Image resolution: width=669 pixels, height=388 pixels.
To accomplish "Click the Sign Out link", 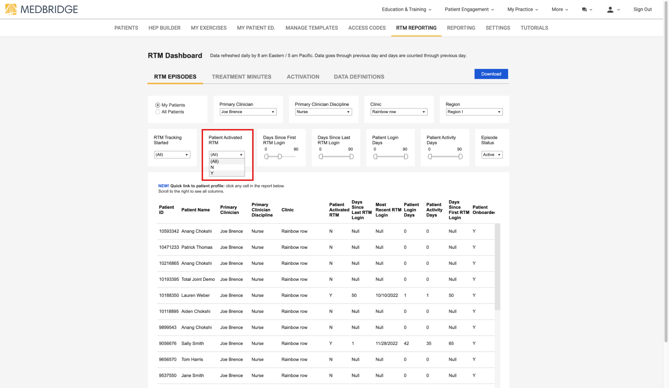I will pos(642,9).
